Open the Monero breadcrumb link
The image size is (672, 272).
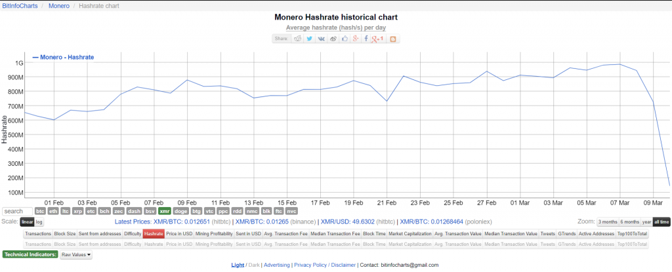pos(58,6)
